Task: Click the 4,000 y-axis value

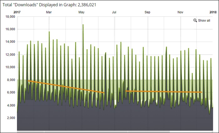Action: [x=11, y=105]
